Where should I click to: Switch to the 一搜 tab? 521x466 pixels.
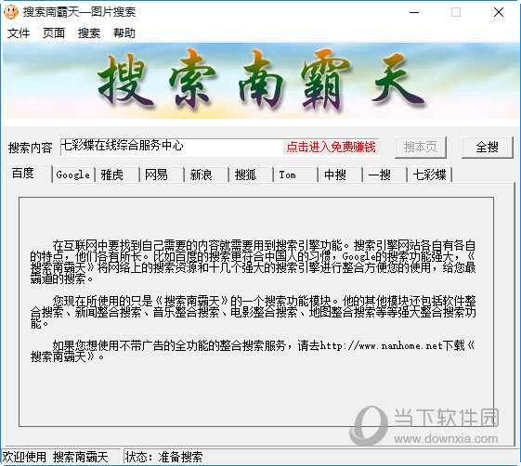point(384,175)
